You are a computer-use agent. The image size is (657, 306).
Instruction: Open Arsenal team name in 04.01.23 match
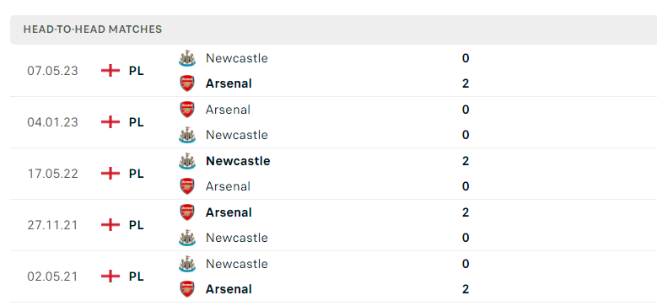coord(228,110)
